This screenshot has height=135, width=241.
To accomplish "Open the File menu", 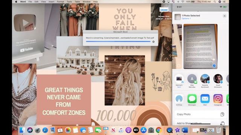I will [30, 1].
